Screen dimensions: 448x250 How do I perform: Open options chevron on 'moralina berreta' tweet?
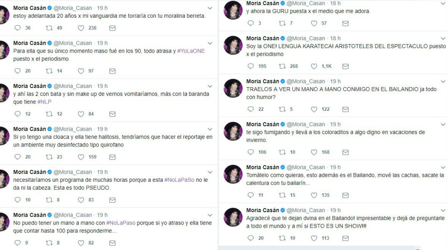pyautogui.click(x=210, y=8)
